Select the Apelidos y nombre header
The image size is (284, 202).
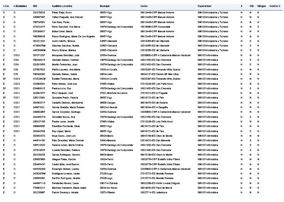(x=62, y=6)
